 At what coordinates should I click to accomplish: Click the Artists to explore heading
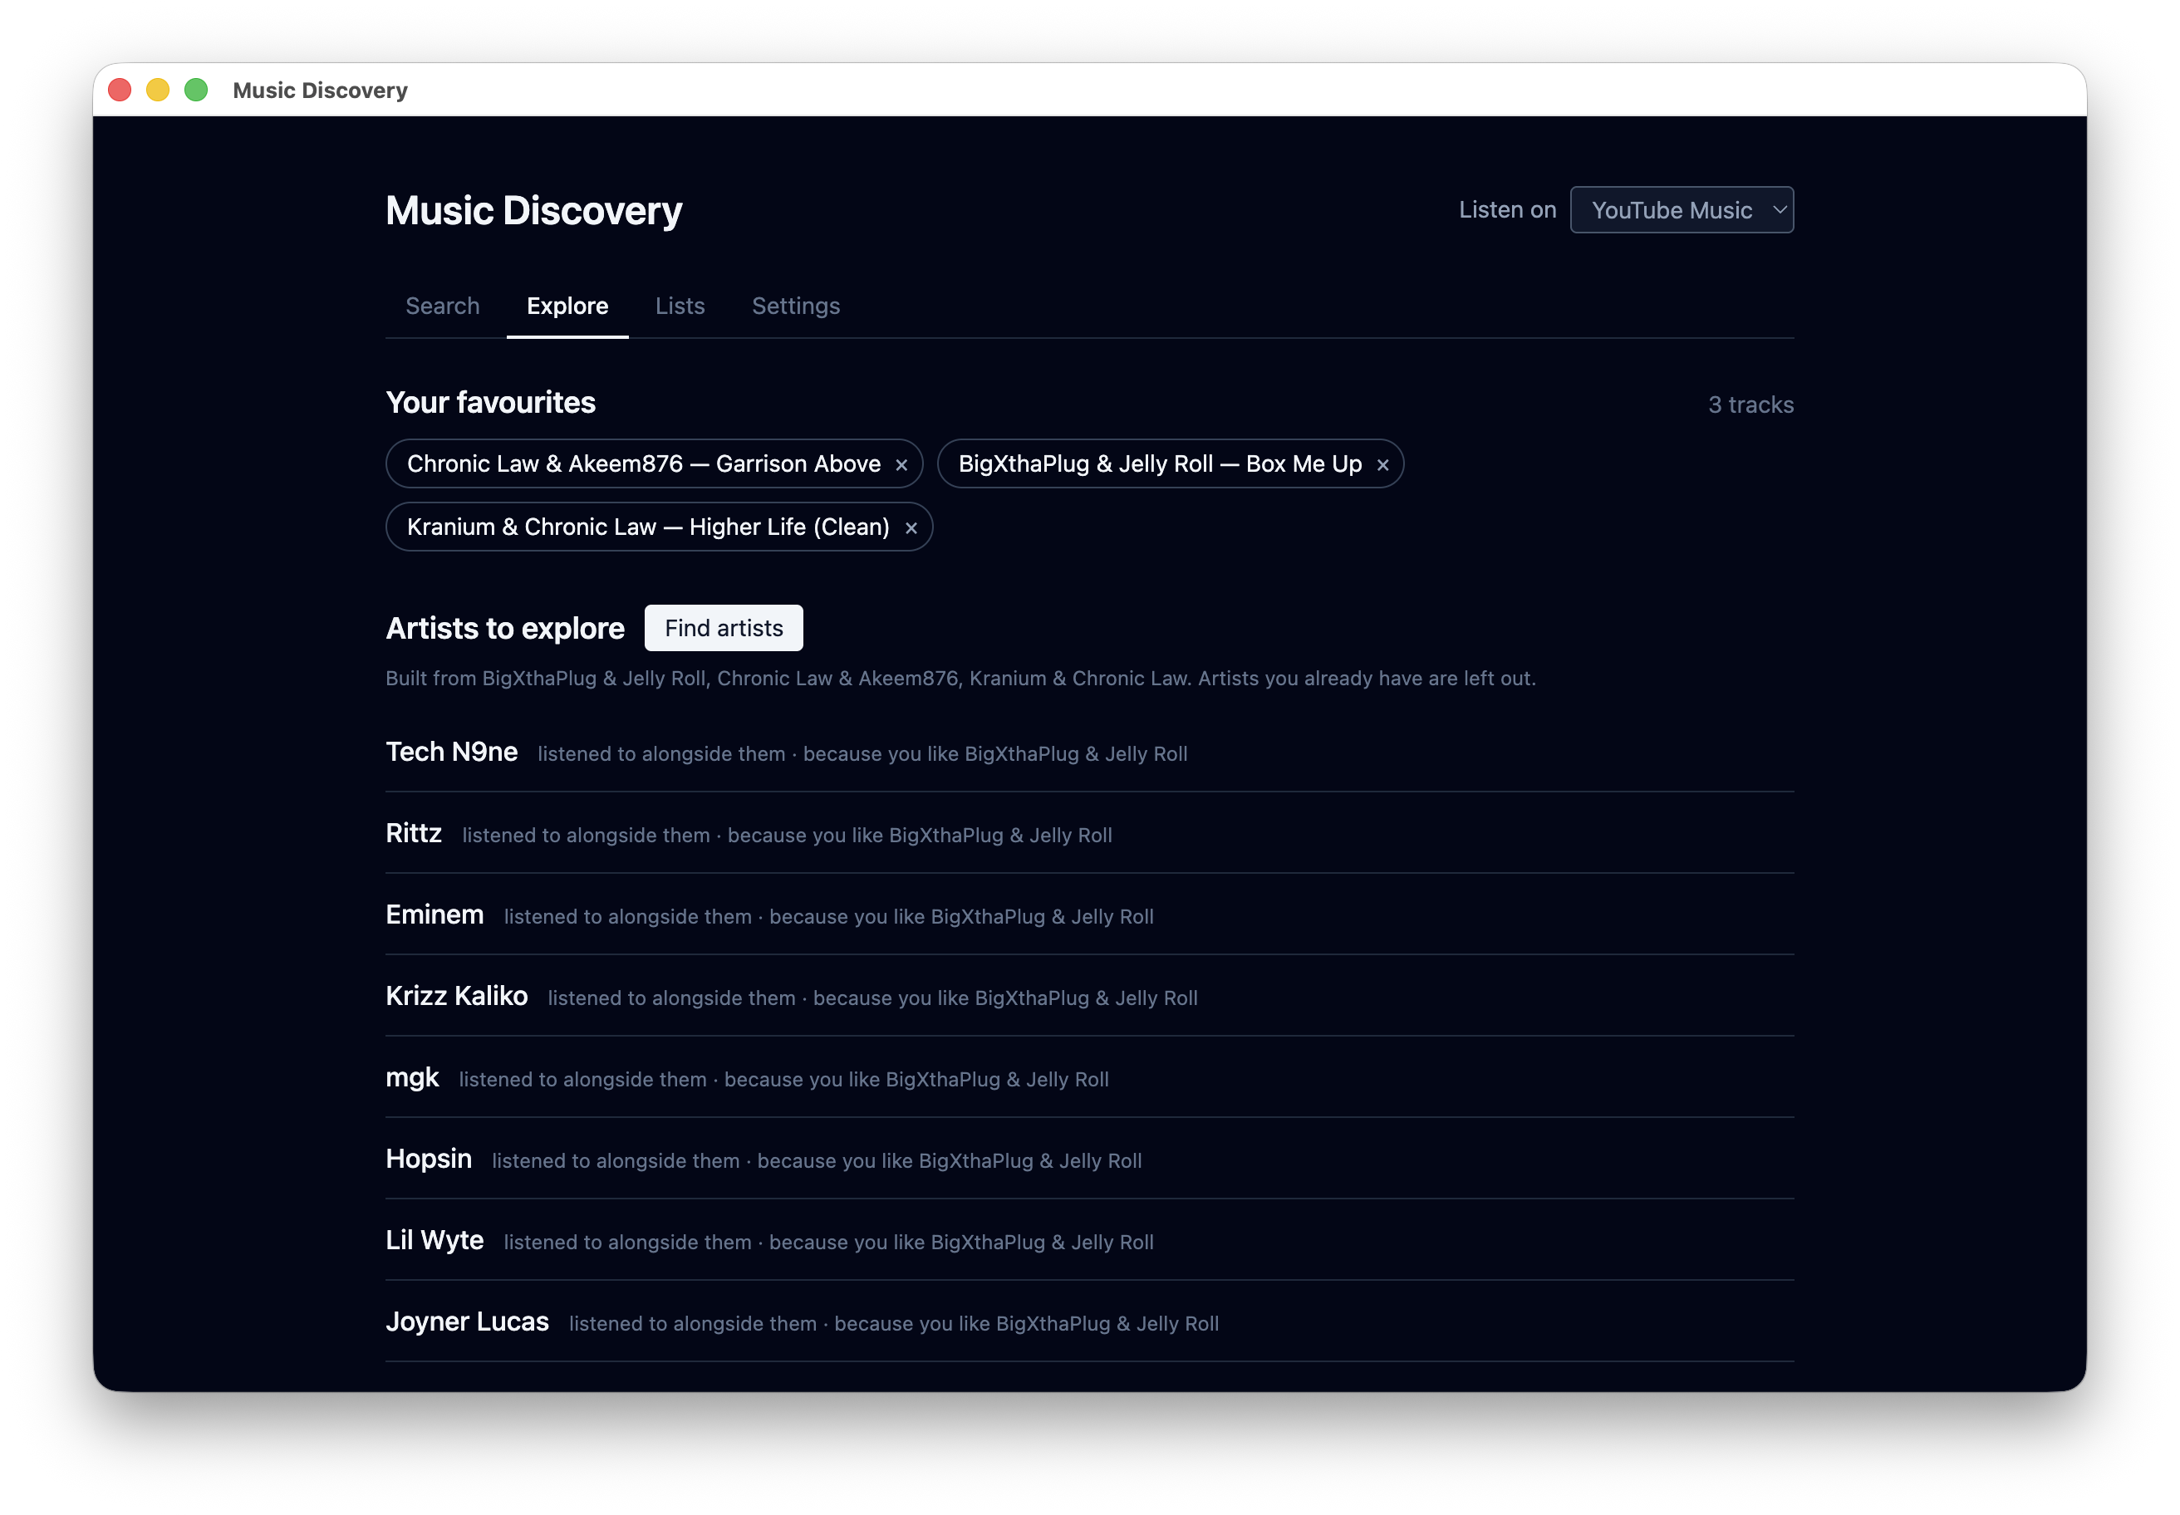pyautogui.click(x=504, y=629)
